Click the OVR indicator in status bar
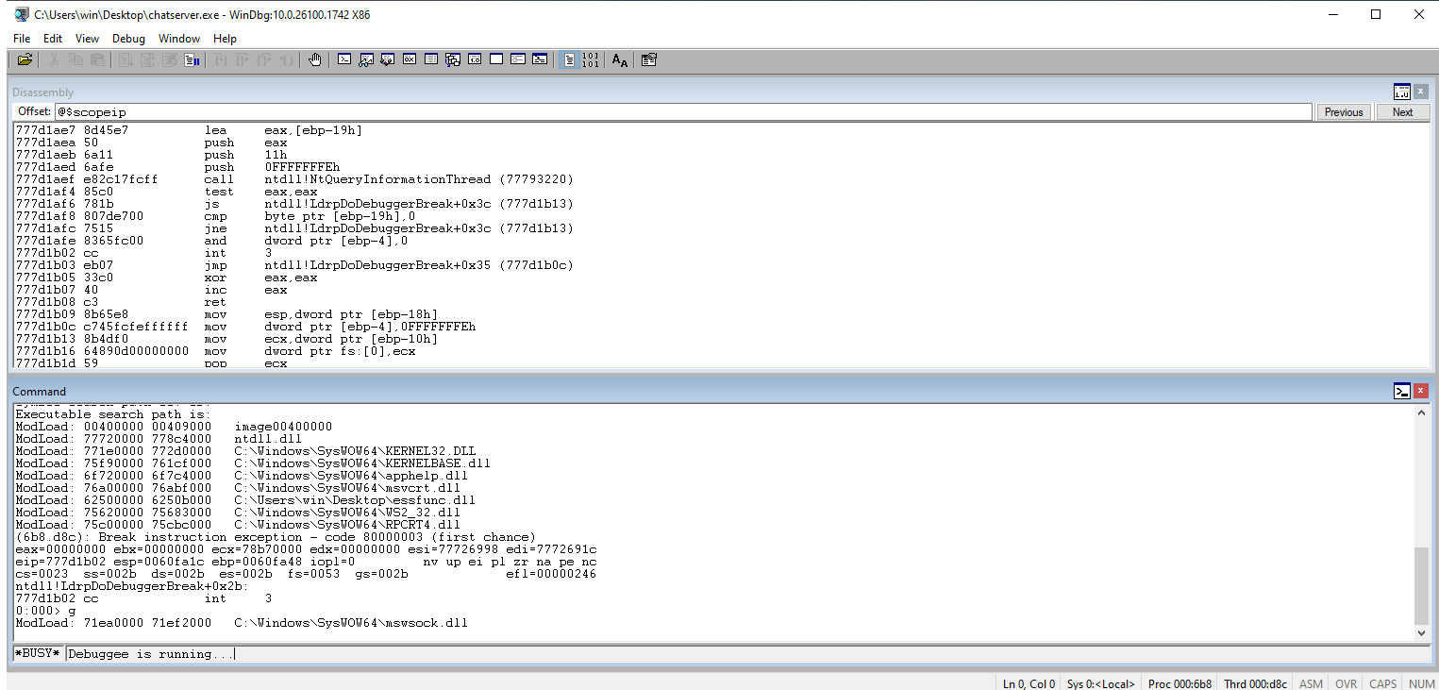The image size is (1439, 690). click(1346, 683)
